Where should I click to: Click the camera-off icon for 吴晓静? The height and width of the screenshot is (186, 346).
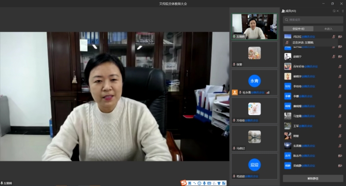pos(340,166)
